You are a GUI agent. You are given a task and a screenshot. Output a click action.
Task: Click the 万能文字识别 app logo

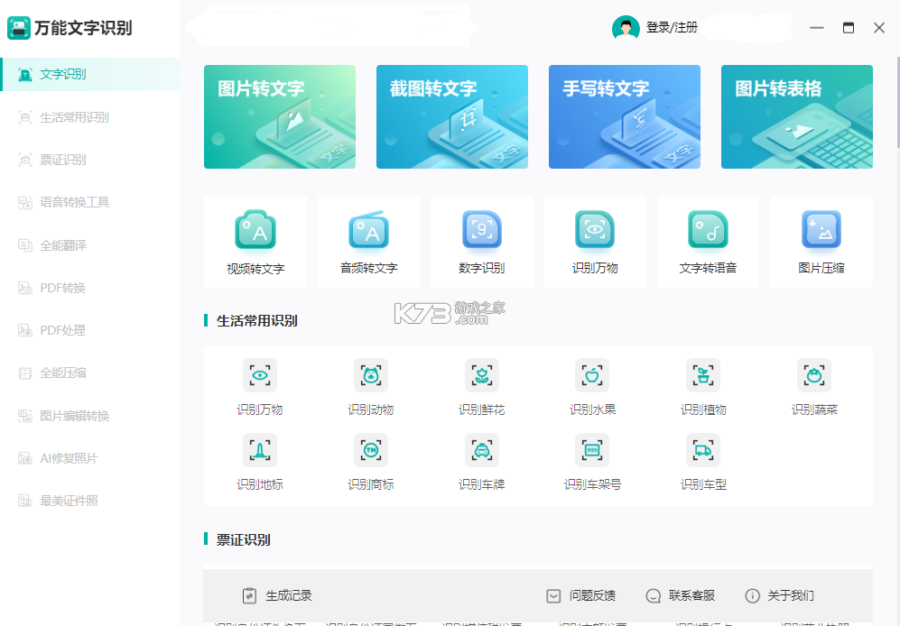(19, 28)
